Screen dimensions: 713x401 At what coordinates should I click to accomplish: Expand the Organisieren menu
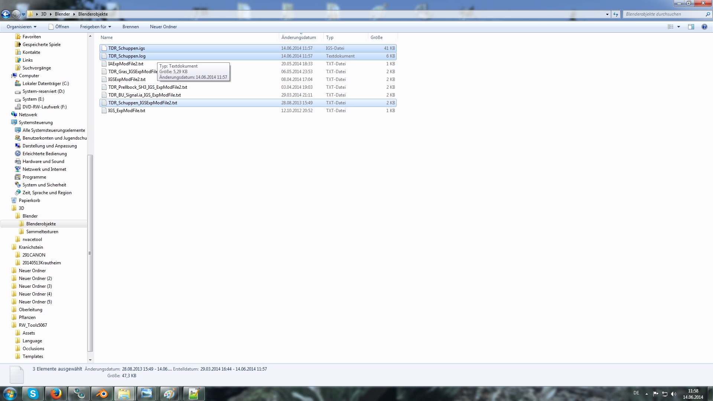tap(22, 27)
